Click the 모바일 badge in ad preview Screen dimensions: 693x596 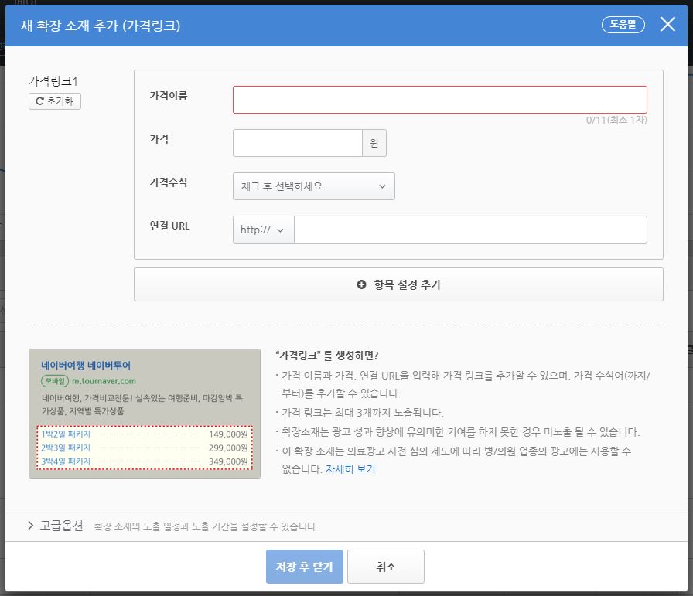point(55,381)
